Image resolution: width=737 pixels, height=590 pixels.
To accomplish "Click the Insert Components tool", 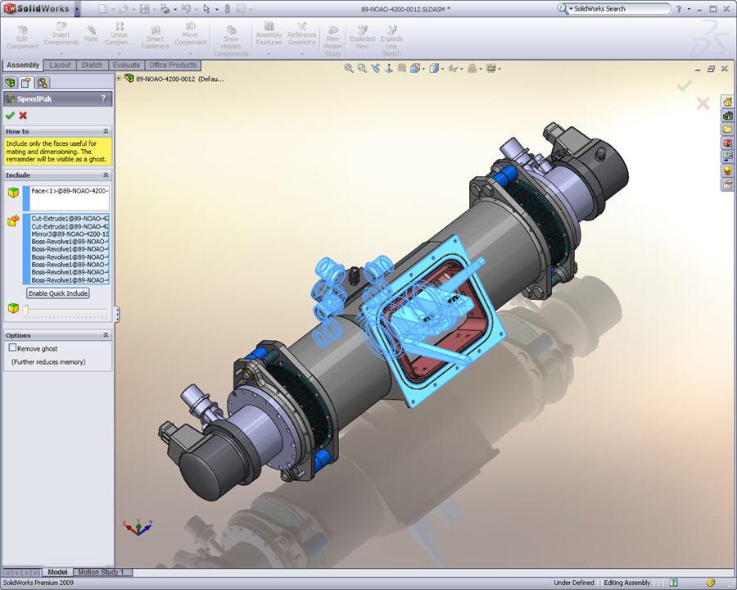I will point(61,34).
